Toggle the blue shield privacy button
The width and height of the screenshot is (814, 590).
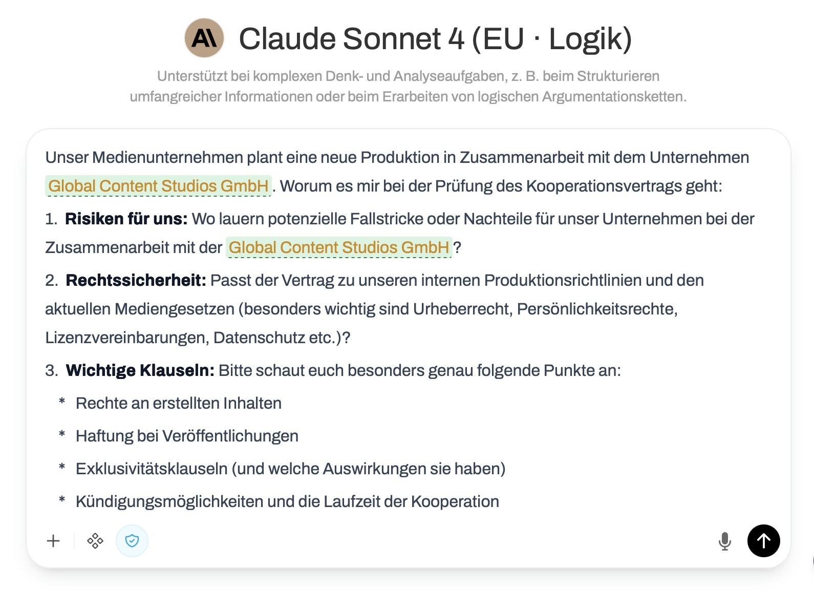coord(132,541)
